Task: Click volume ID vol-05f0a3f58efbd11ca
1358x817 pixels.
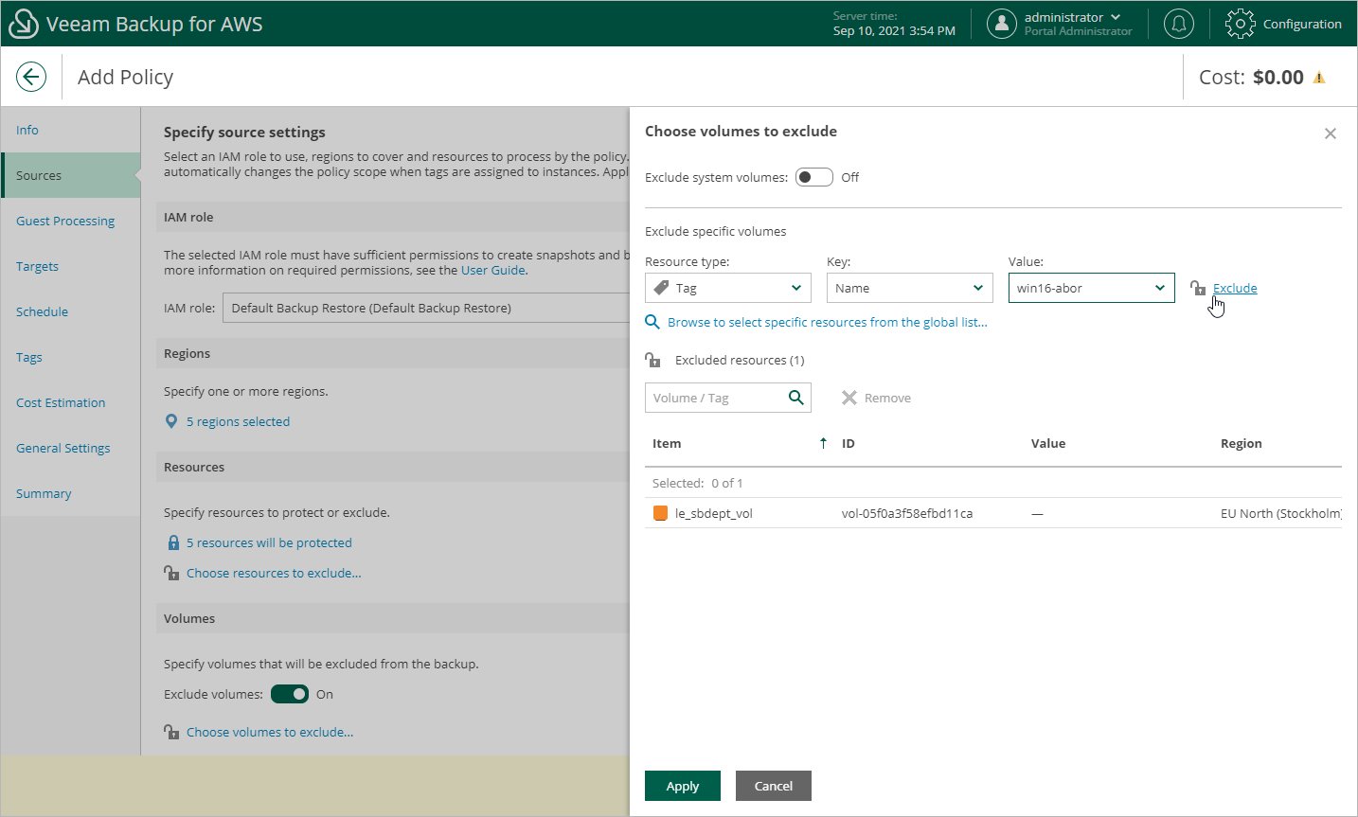Action: pos(907,513)
